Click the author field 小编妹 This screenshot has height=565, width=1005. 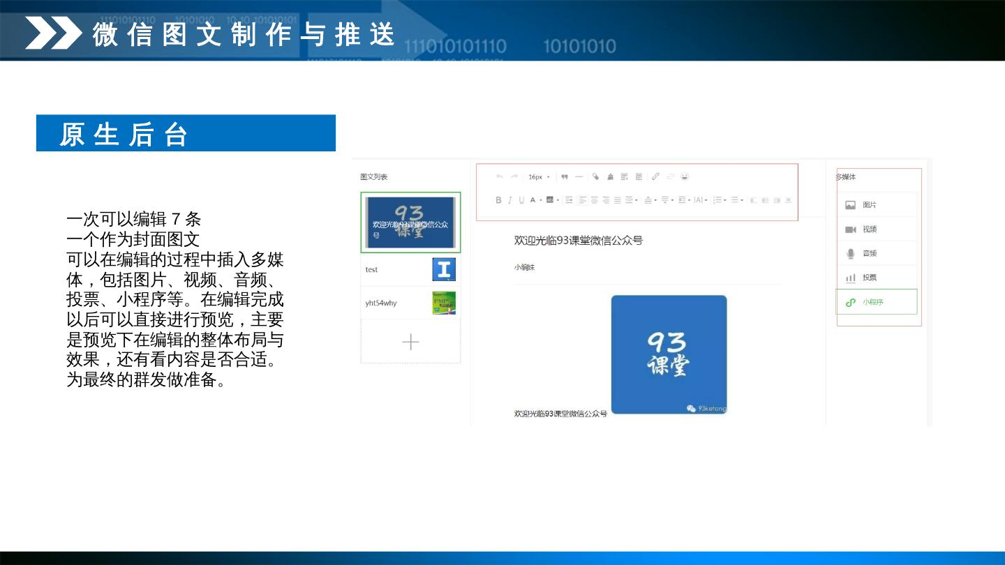[525, 267]
